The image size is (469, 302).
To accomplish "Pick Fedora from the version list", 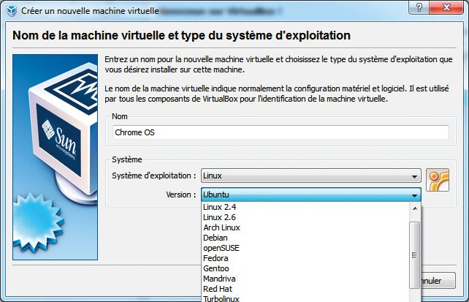I will click(x=305, y=258).
